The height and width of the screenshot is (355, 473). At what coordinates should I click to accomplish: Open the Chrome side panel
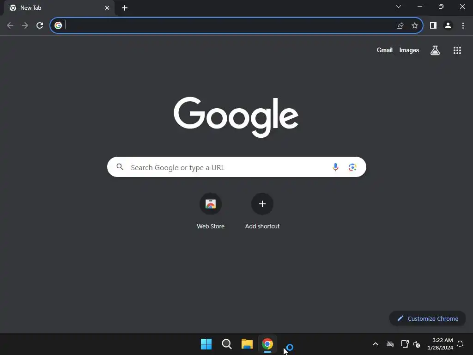tap(433, 25)
